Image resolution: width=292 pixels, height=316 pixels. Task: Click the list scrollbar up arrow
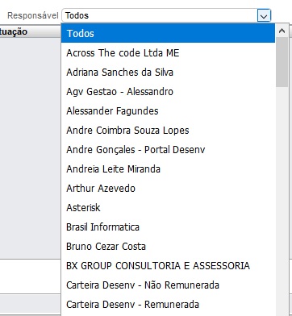(x=282, y=31)
